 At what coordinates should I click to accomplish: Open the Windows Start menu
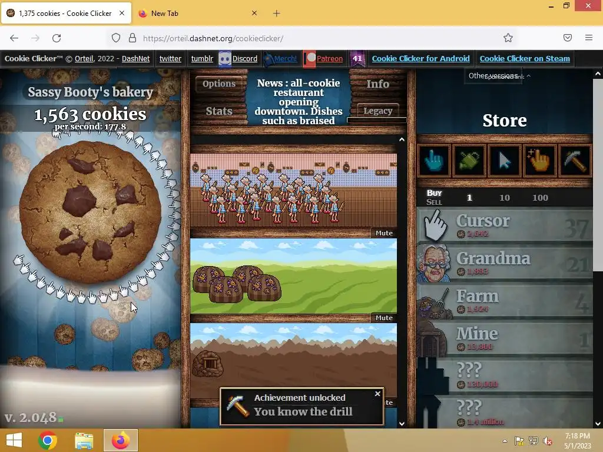14,440
